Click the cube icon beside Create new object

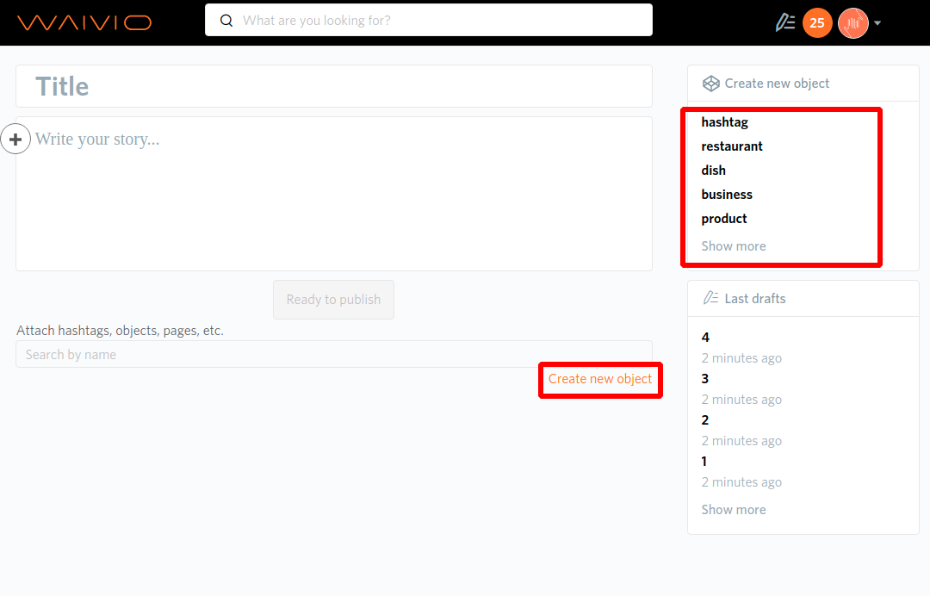710,84
